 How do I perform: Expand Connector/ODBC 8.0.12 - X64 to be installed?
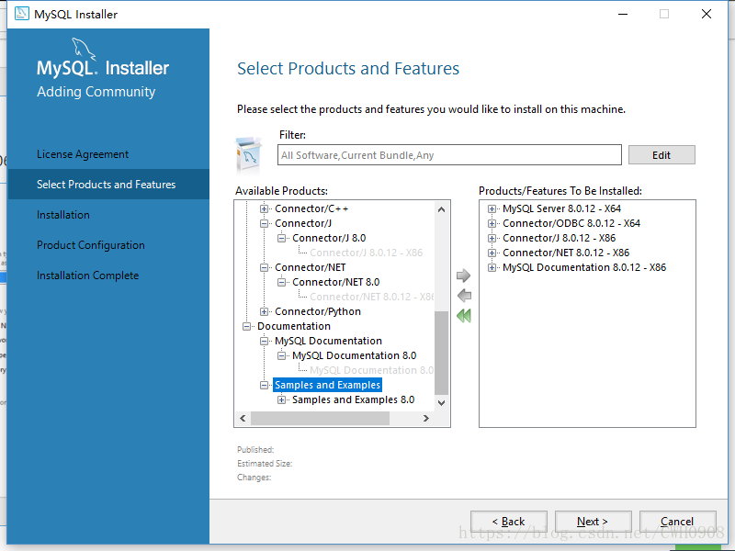point(492,223)
